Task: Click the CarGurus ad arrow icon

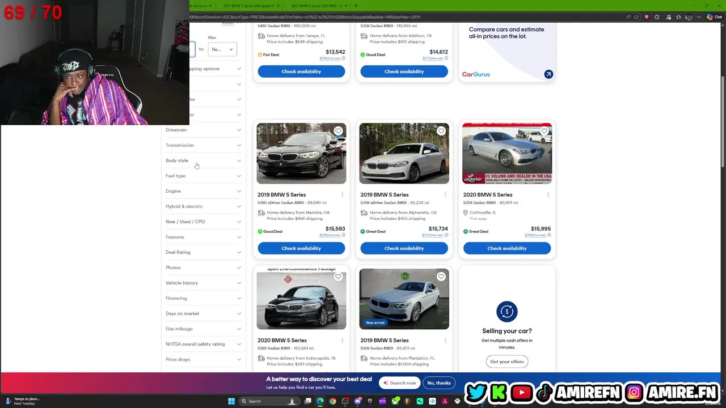Action: 548,74
